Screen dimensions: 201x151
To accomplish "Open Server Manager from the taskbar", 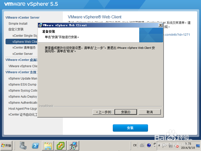I will pos(23,145).
